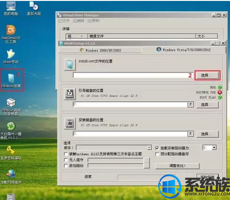Viewport: 230px width, 200px height.
Task: Click the installation drive C: input field
Action: click(130, 134)
